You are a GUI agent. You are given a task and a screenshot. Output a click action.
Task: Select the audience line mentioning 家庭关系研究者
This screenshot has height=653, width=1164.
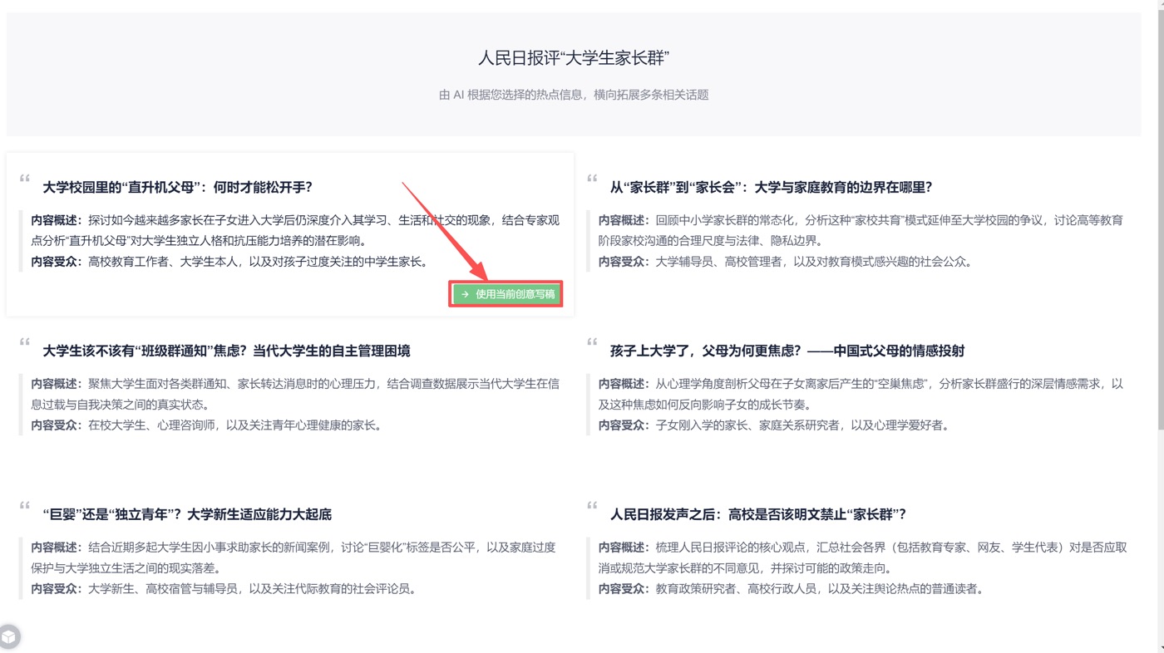[x=775, y=425]
